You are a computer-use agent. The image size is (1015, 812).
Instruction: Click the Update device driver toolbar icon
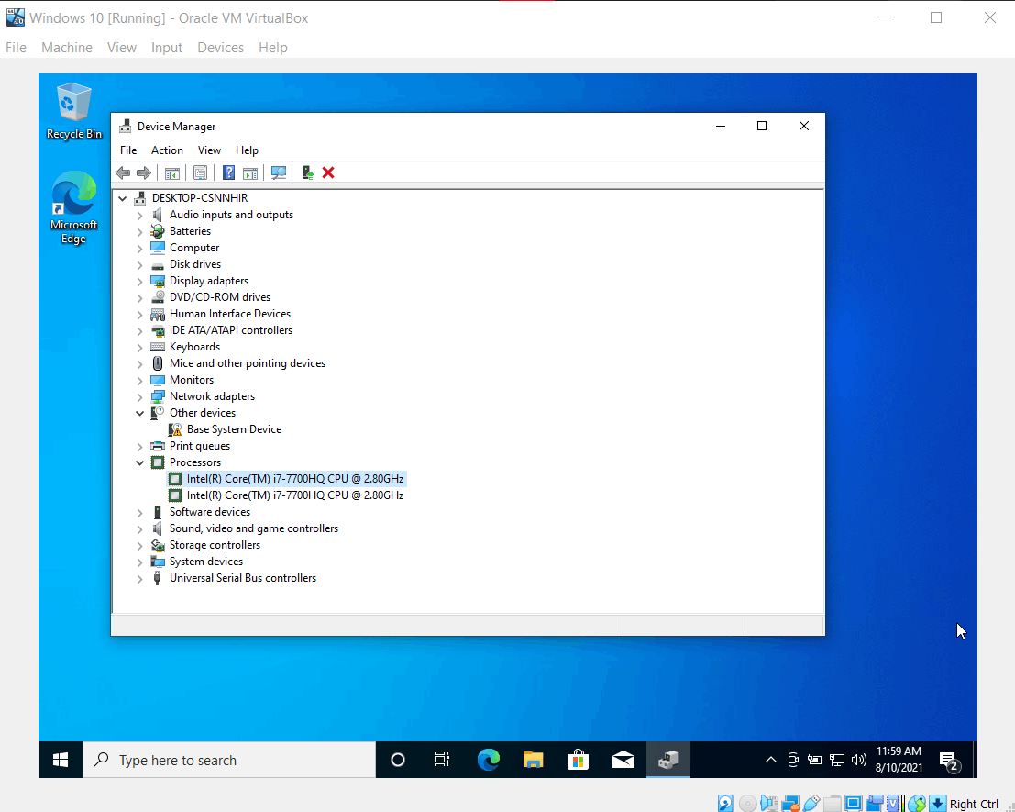pyautogui.click(x=308, y=172)
